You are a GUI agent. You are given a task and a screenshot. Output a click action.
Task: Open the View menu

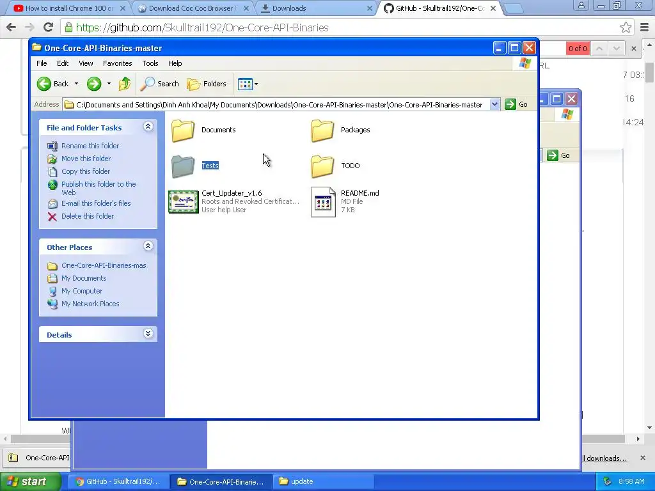[86, 63]
